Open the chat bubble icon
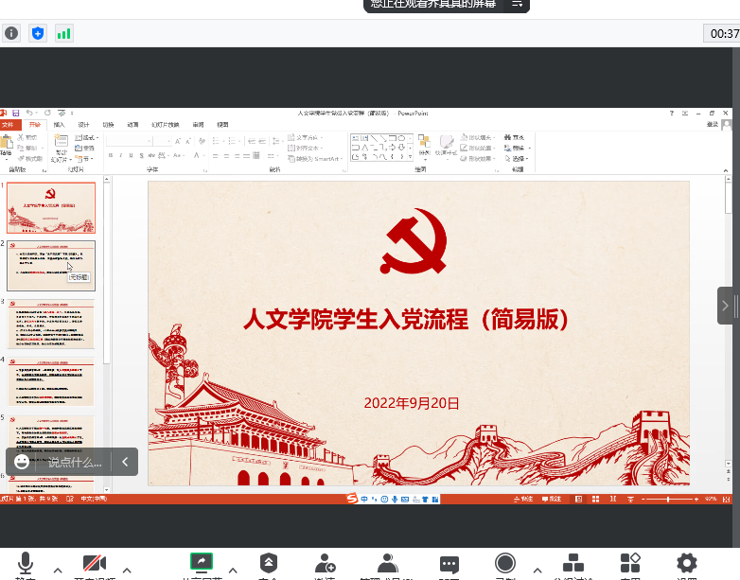Image resolution: width=740 pixels, height=580 pixels. (x=449, y=564)
